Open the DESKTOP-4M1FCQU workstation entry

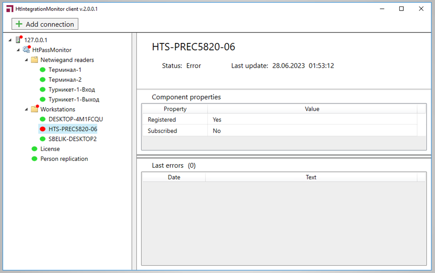point(76,119)
